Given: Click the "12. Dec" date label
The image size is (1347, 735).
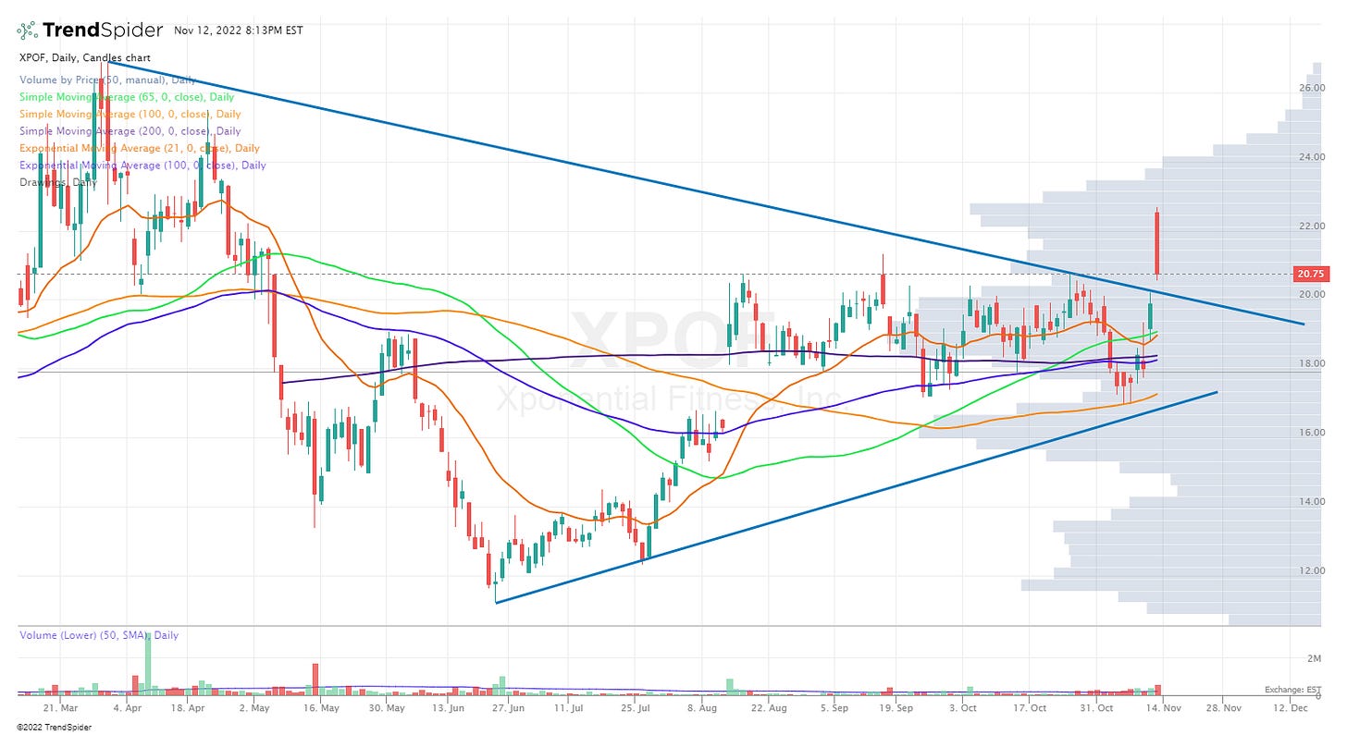Looking at the screenshot, I should point(1289,707).
